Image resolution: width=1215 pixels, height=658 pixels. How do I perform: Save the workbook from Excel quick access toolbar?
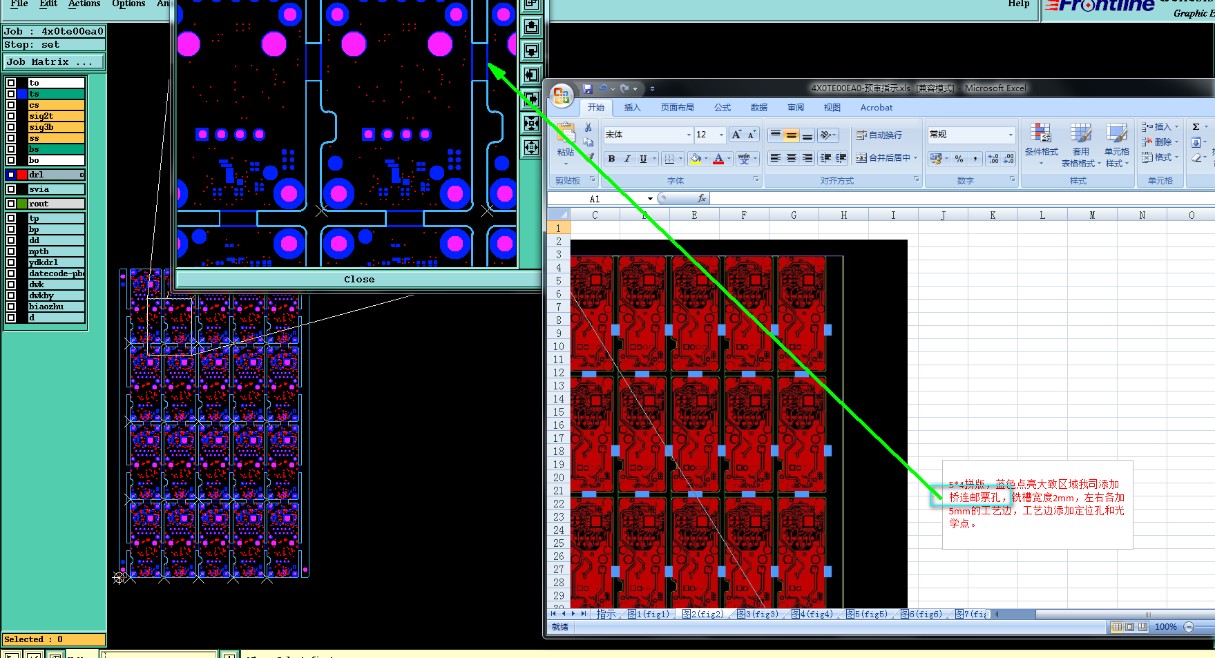(x=588, y=88)
